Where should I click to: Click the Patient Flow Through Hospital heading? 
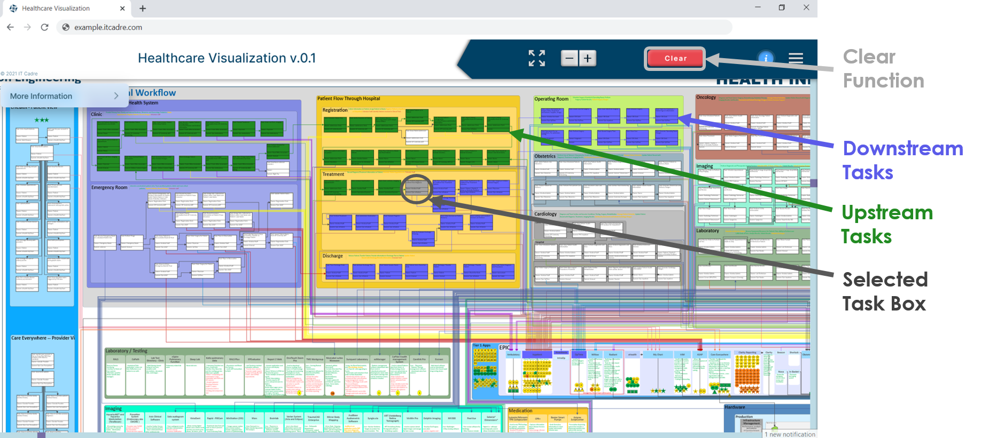click(348, 98)
